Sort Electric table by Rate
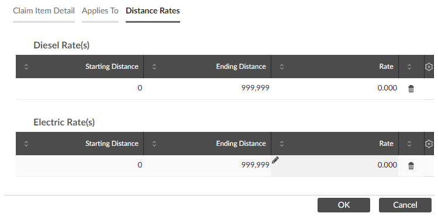 tap(282, 144)
